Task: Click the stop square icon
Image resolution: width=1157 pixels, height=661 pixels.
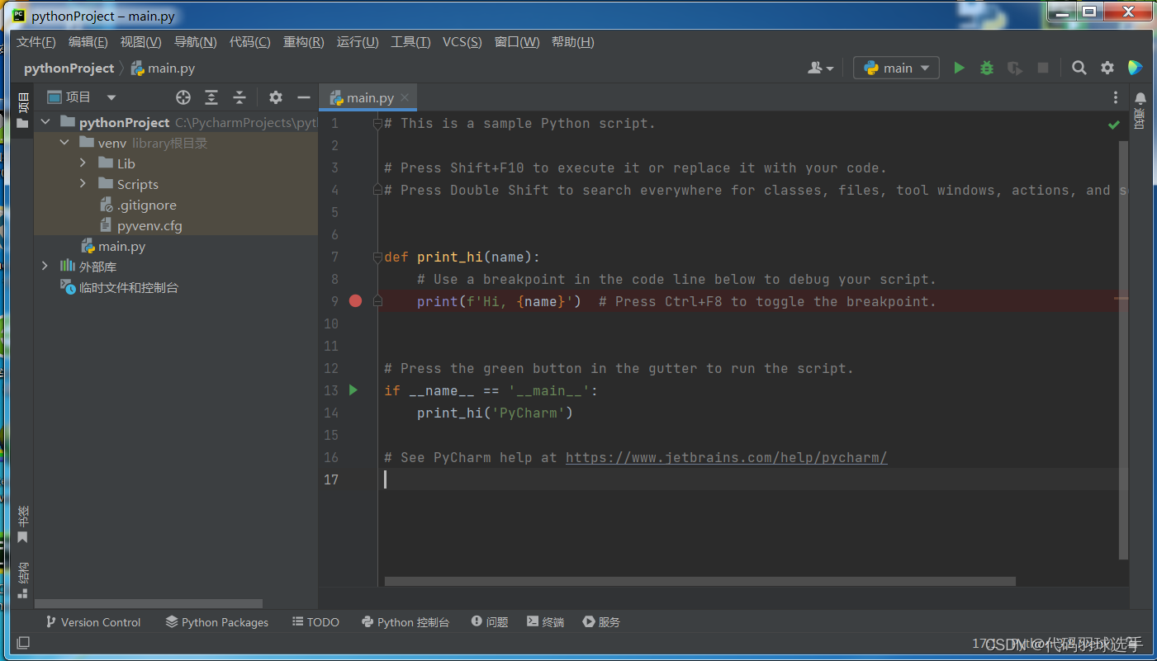Action: point(1043,68)
